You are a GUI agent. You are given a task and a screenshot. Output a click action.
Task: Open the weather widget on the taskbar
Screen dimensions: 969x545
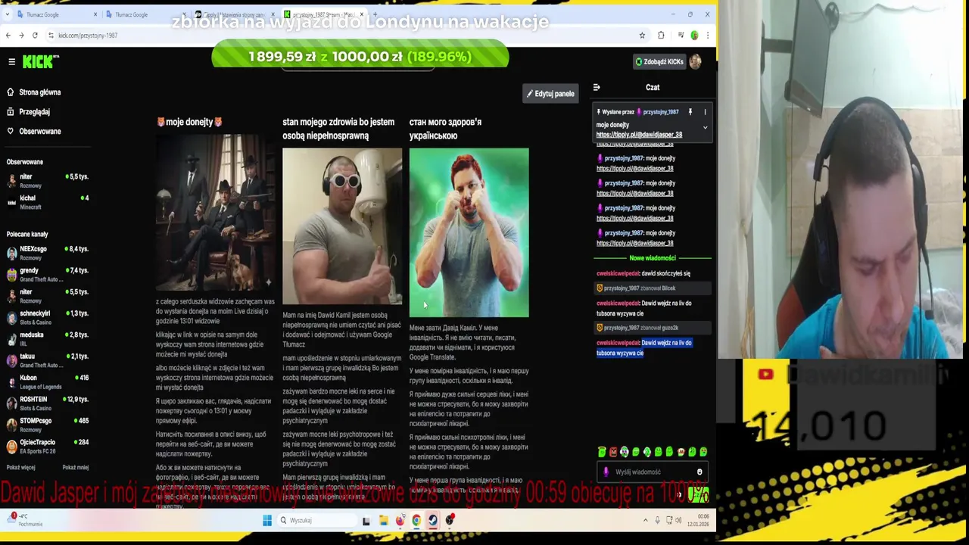24,520
